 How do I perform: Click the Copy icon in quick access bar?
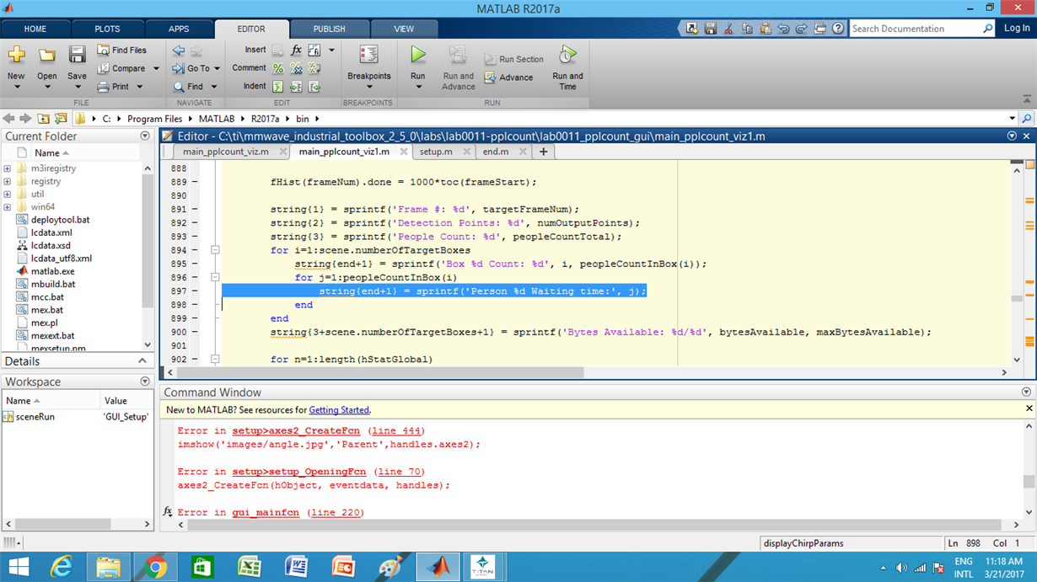click(x=747, y=29)
